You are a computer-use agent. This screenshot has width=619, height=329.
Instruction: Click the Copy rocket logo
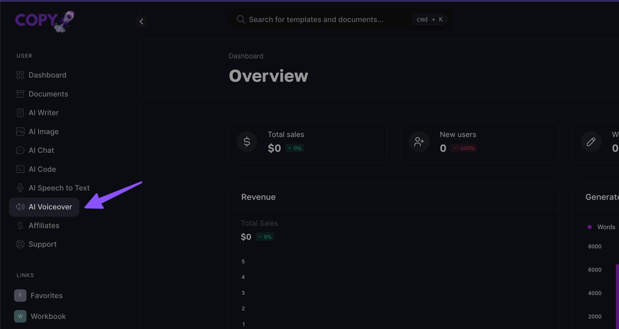45,21
